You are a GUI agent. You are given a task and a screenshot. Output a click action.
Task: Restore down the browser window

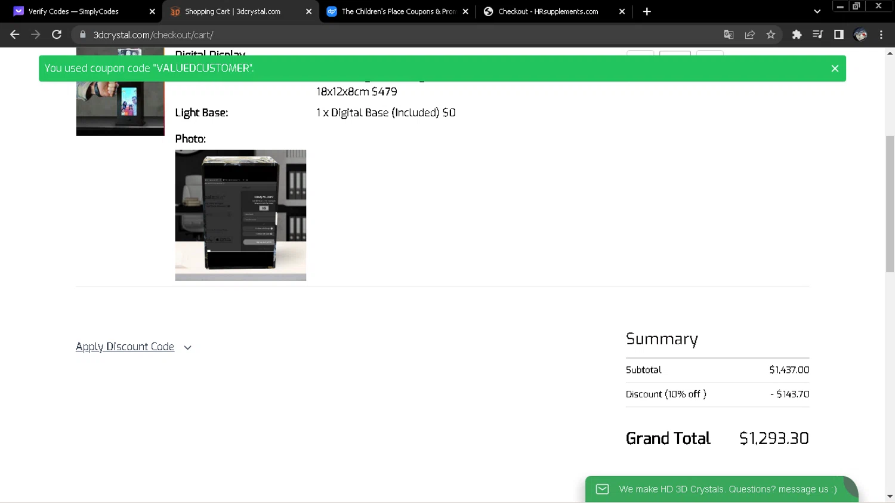pos(856,6)
